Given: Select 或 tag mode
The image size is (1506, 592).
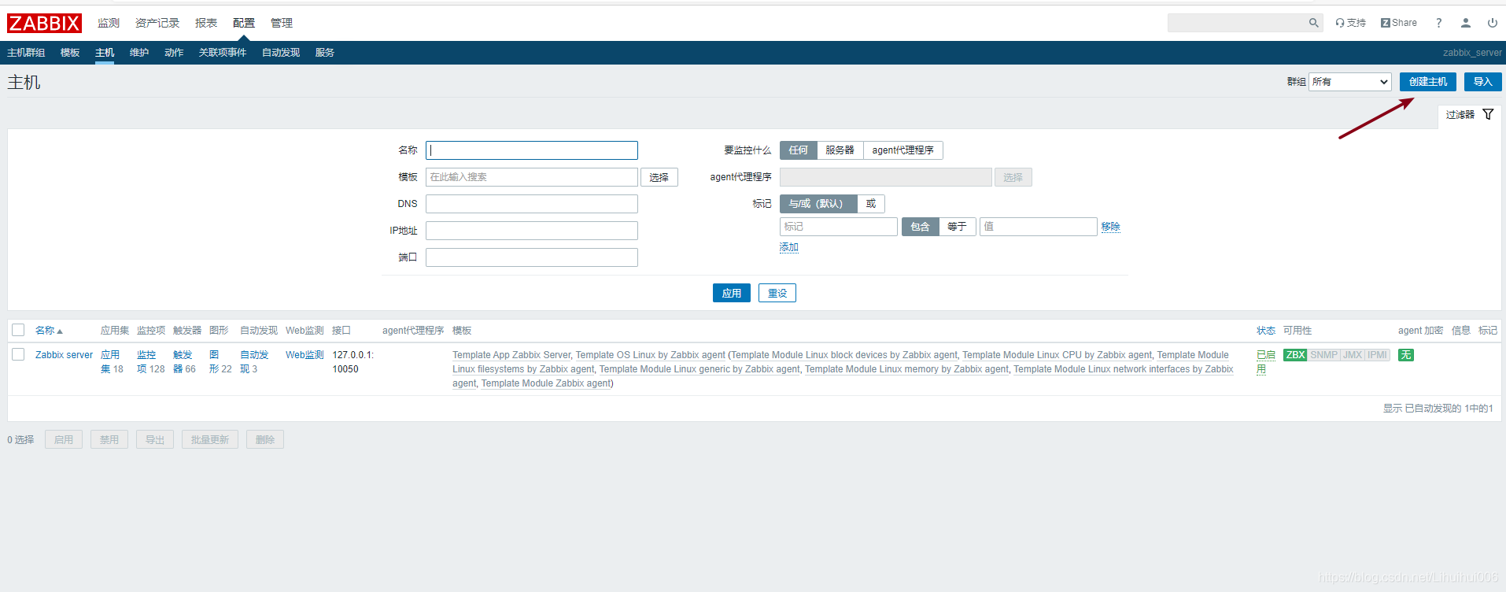Looking at the screenshot, I should (871, 204).
